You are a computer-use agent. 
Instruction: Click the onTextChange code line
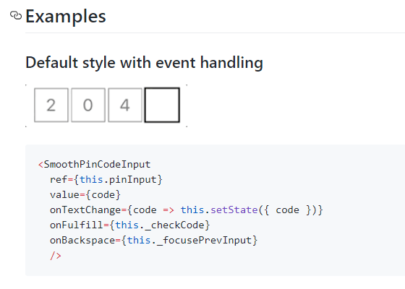[187, 210]
